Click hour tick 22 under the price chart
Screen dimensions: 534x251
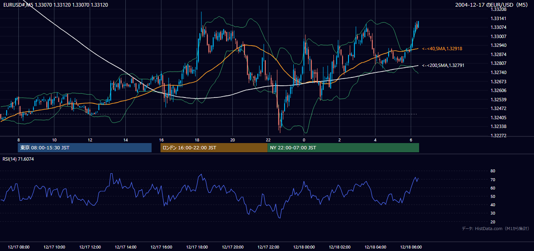[268, 140]
